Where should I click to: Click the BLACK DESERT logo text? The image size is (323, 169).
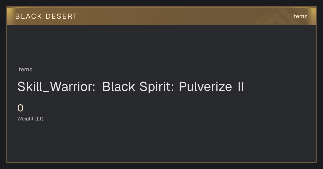click(46, 16)
